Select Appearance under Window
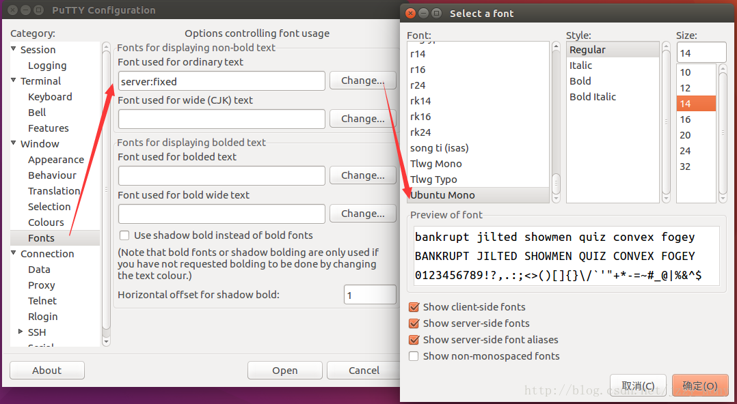Image resolution: width=737 pixels, height=404 pixels. tap(55, 160)
